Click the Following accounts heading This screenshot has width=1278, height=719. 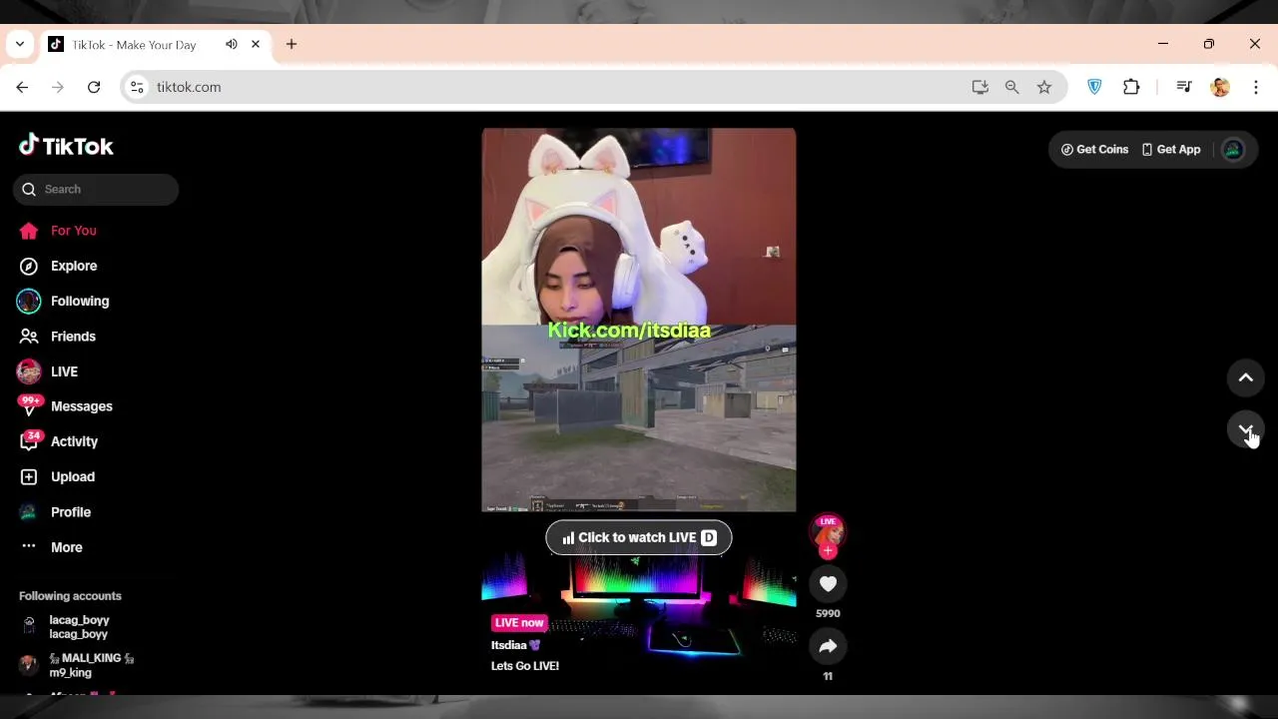(x=70, y=596)
